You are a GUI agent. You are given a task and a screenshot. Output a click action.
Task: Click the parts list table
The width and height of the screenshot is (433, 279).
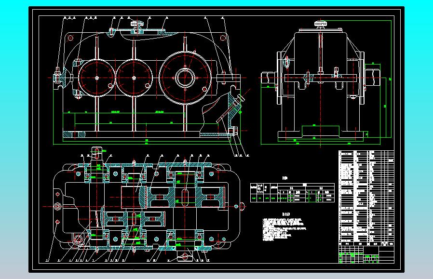click(x=366, y=198)
